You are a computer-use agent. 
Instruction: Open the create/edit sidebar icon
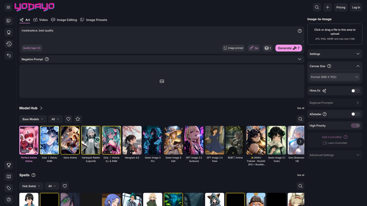(x=9, y=21)
